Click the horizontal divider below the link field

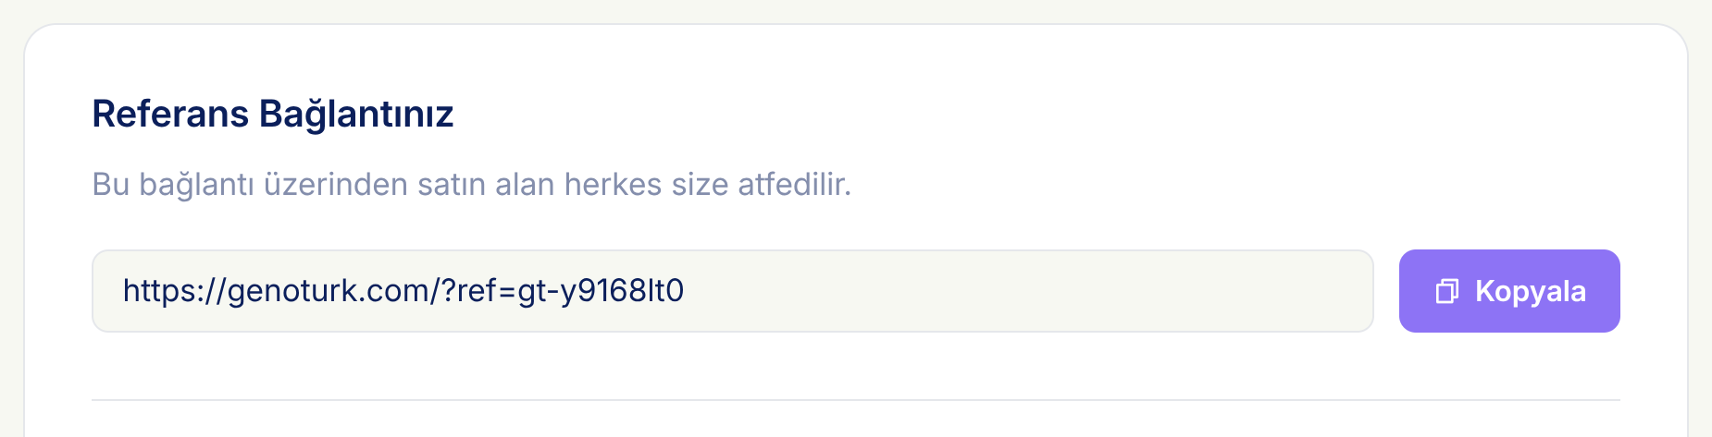(856, 400)
